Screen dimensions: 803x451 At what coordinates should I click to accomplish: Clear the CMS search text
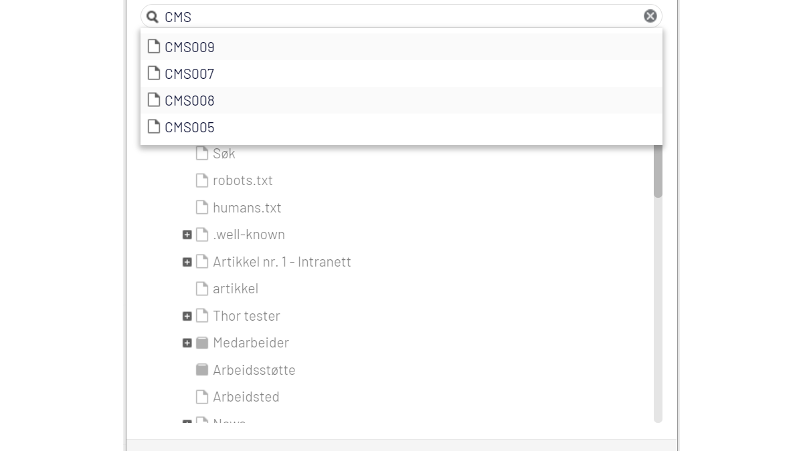[x=650, y=16]
